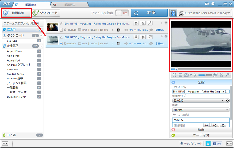Click the 動画追加 add video button
Viewport: 234px width, 148px height.
point(16,13)
